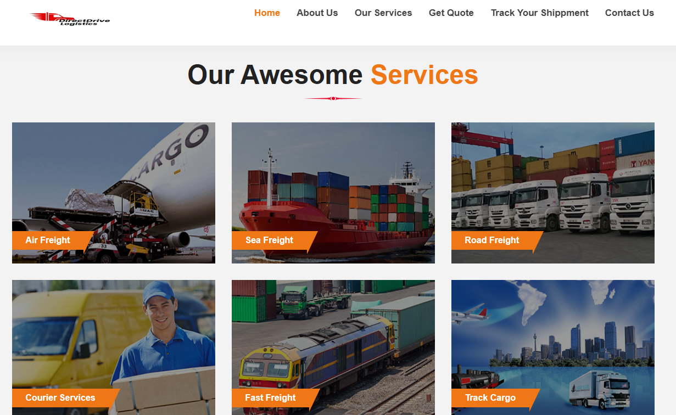Select the cargo airplane image
This screenshot has height=415, width=676.
pyautogui.click(x=114, y=193)
